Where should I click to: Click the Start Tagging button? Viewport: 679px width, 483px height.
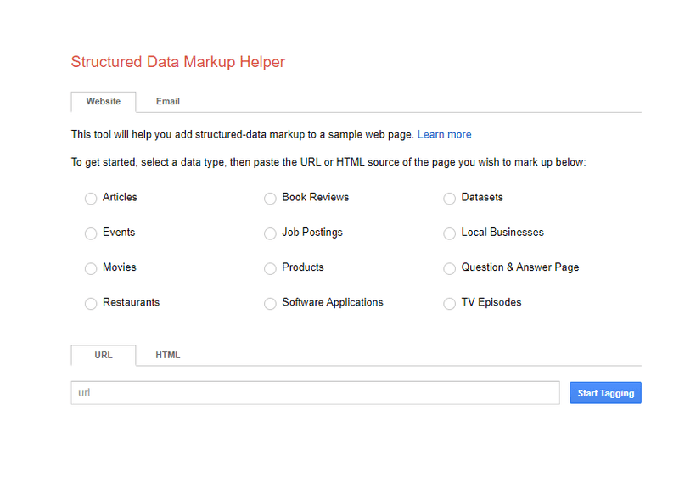click(605, 393)
